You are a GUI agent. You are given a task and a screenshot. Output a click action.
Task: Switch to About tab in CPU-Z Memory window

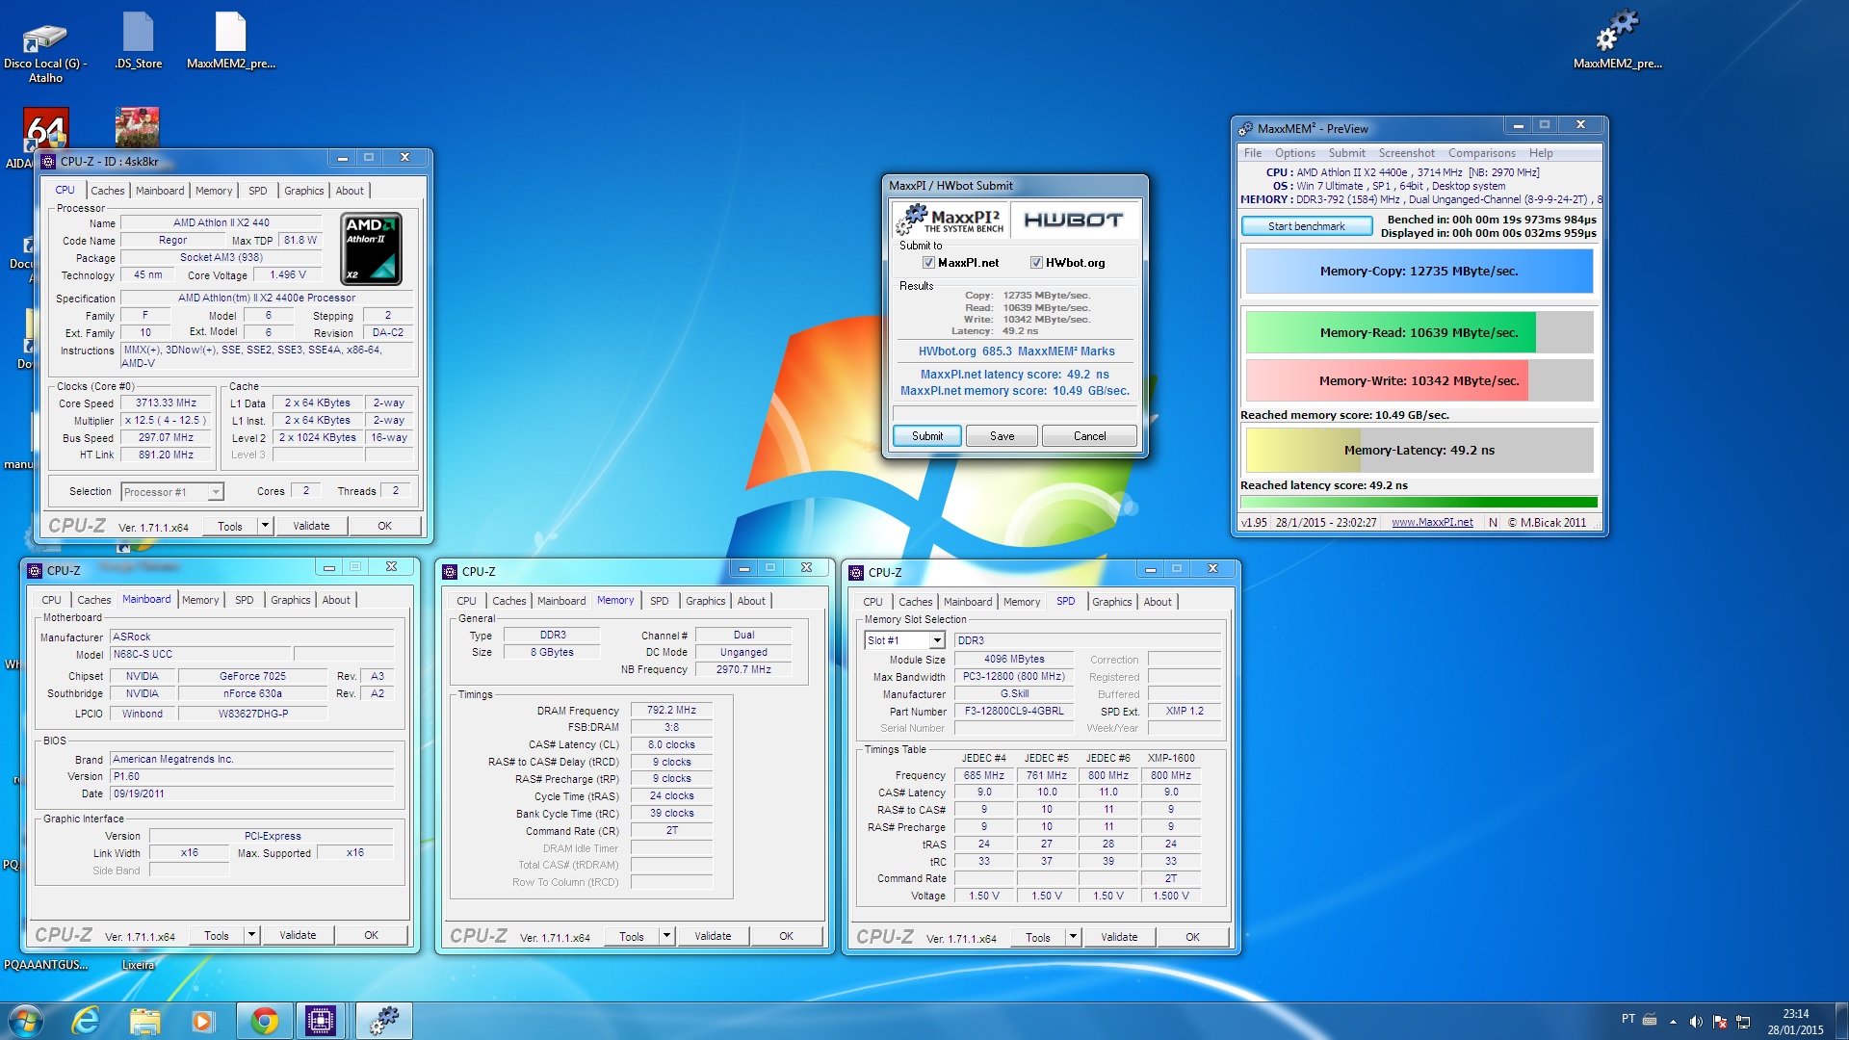[751, 601]
